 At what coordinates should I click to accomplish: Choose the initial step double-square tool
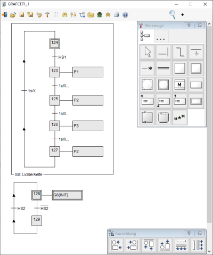click(x=196, y=68)
